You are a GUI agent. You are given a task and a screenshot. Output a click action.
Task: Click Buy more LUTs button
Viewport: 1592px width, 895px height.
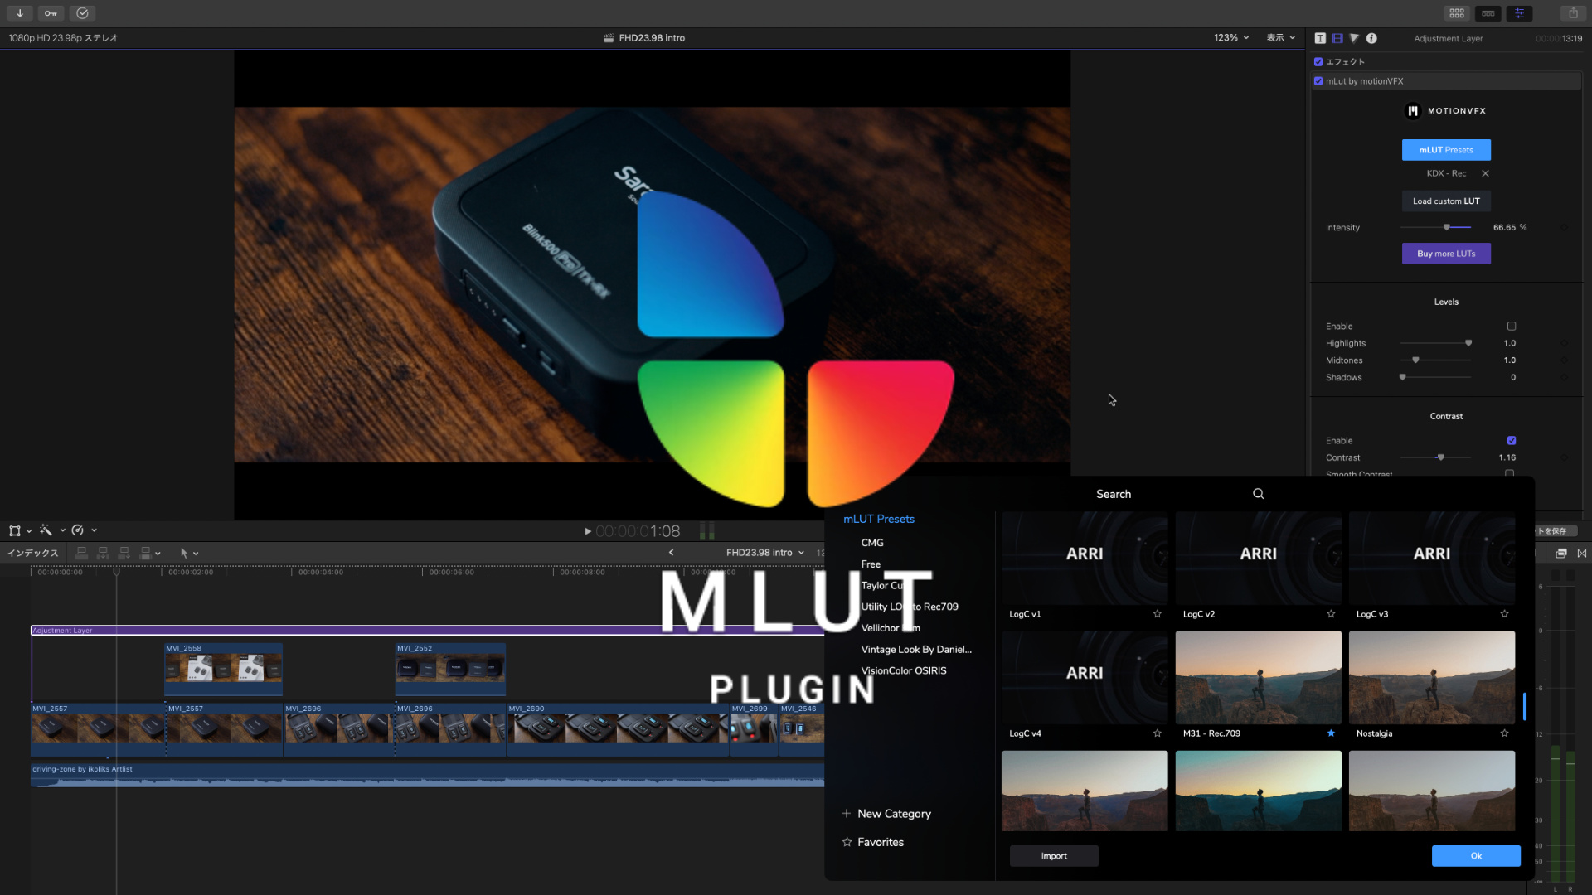[1446, 254]
